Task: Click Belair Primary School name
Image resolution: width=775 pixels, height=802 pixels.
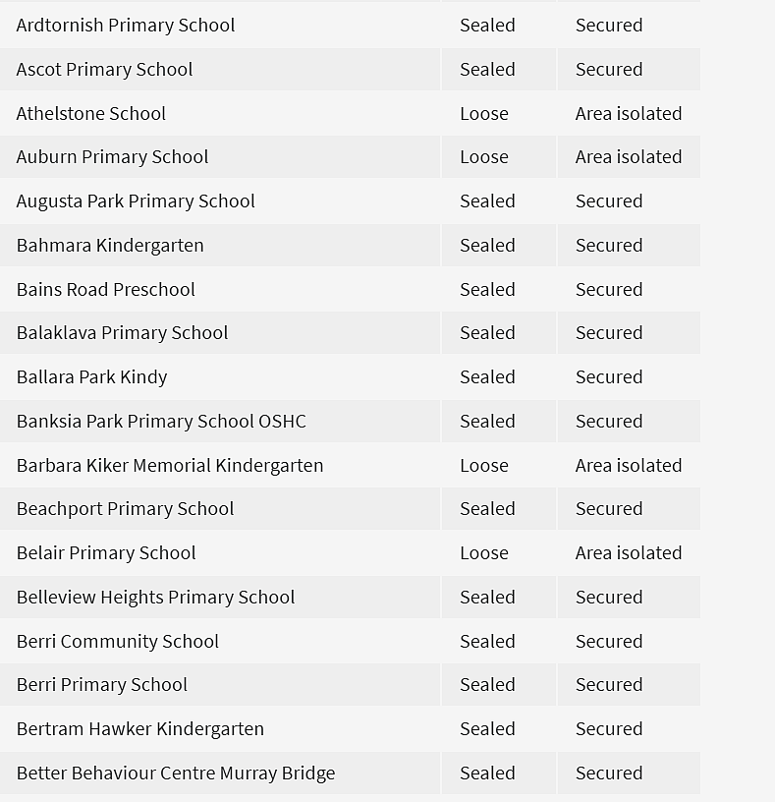Action: pos(106,553)
